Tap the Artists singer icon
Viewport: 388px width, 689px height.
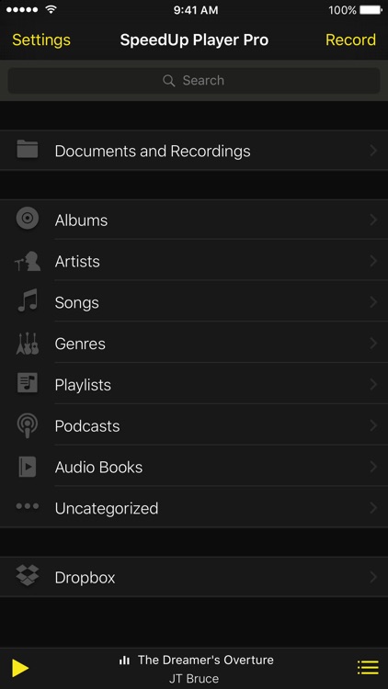(28, 261)
